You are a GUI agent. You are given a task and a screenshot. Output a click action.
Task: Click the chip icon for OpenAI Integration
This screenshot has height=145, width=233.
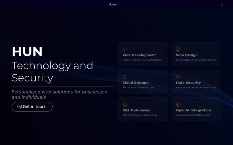pos(178,104)
